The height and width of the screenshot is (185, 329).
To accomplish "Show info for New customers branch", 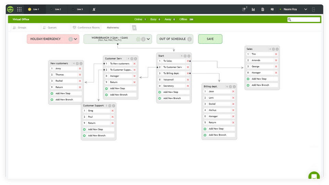I will [81, 64].
